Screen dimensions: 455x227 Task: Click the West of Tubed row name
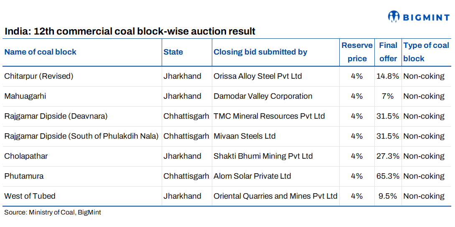pos(30,196)
